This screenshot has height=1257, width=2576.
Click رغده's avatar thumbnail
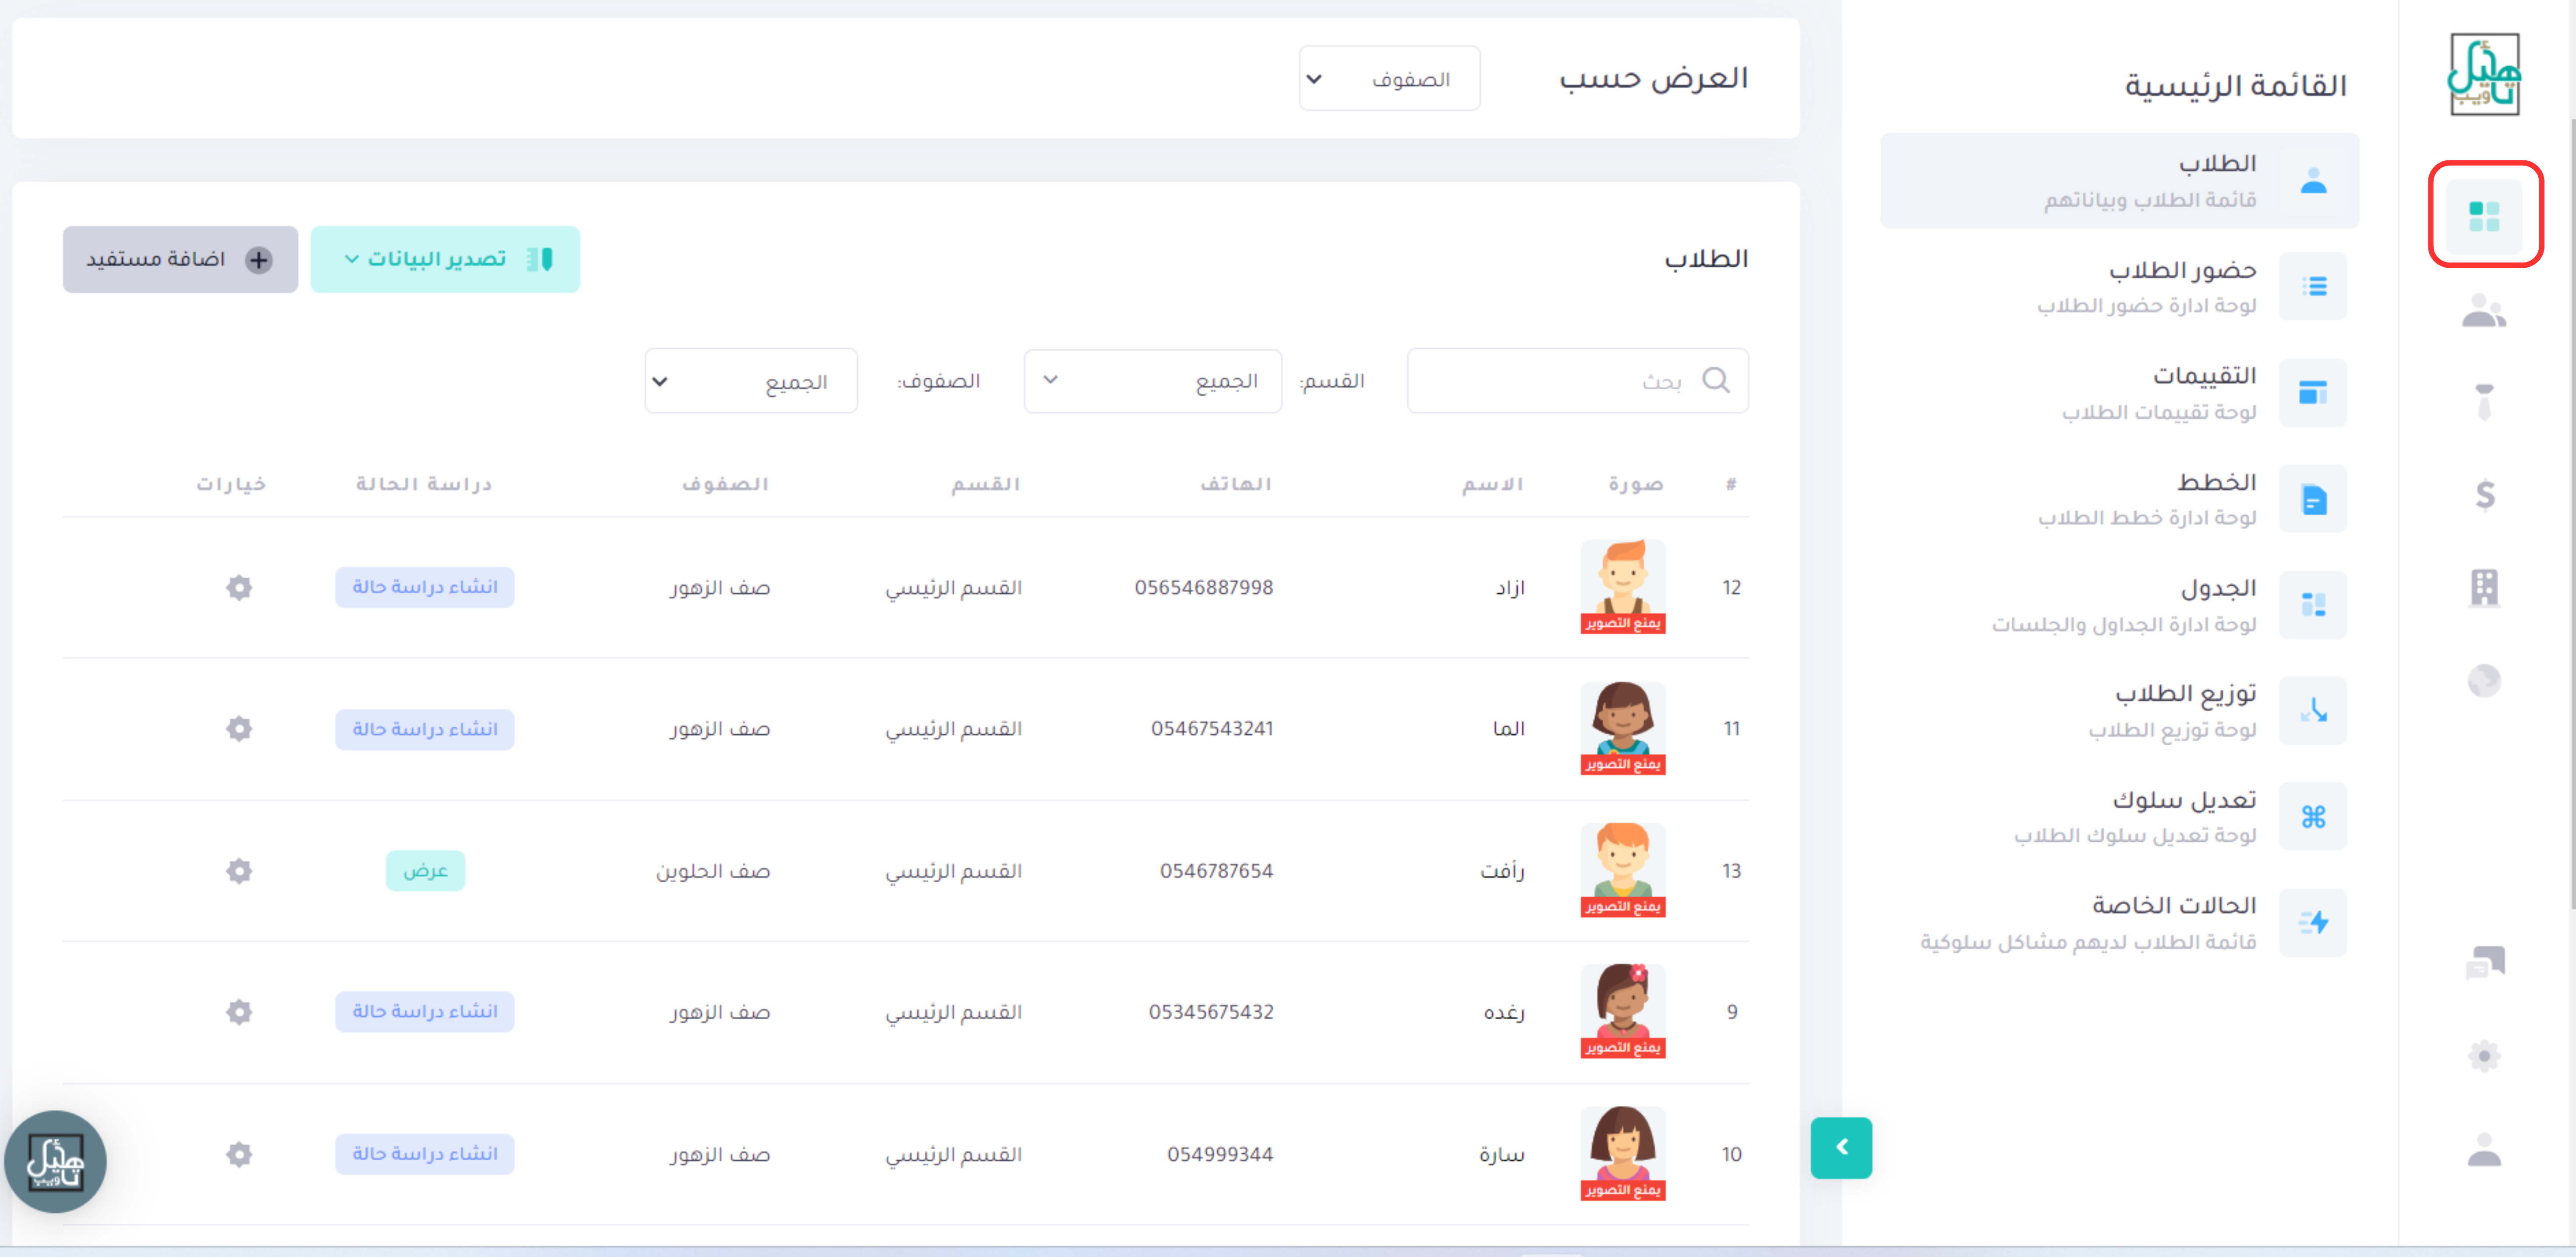click(1622, 1011)
